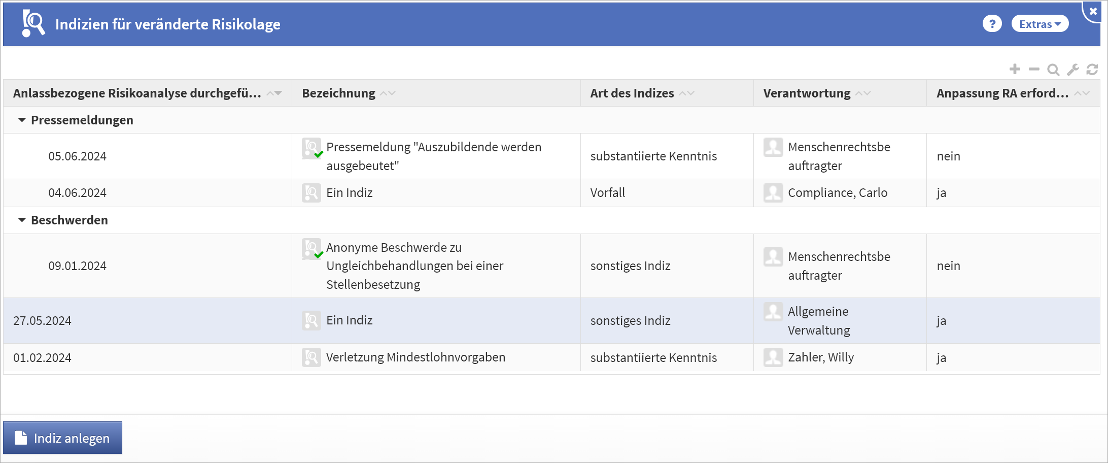Sort by Art des Indizes column
The width and height of the screenshot is (1108, 463).
pos(632,93)
